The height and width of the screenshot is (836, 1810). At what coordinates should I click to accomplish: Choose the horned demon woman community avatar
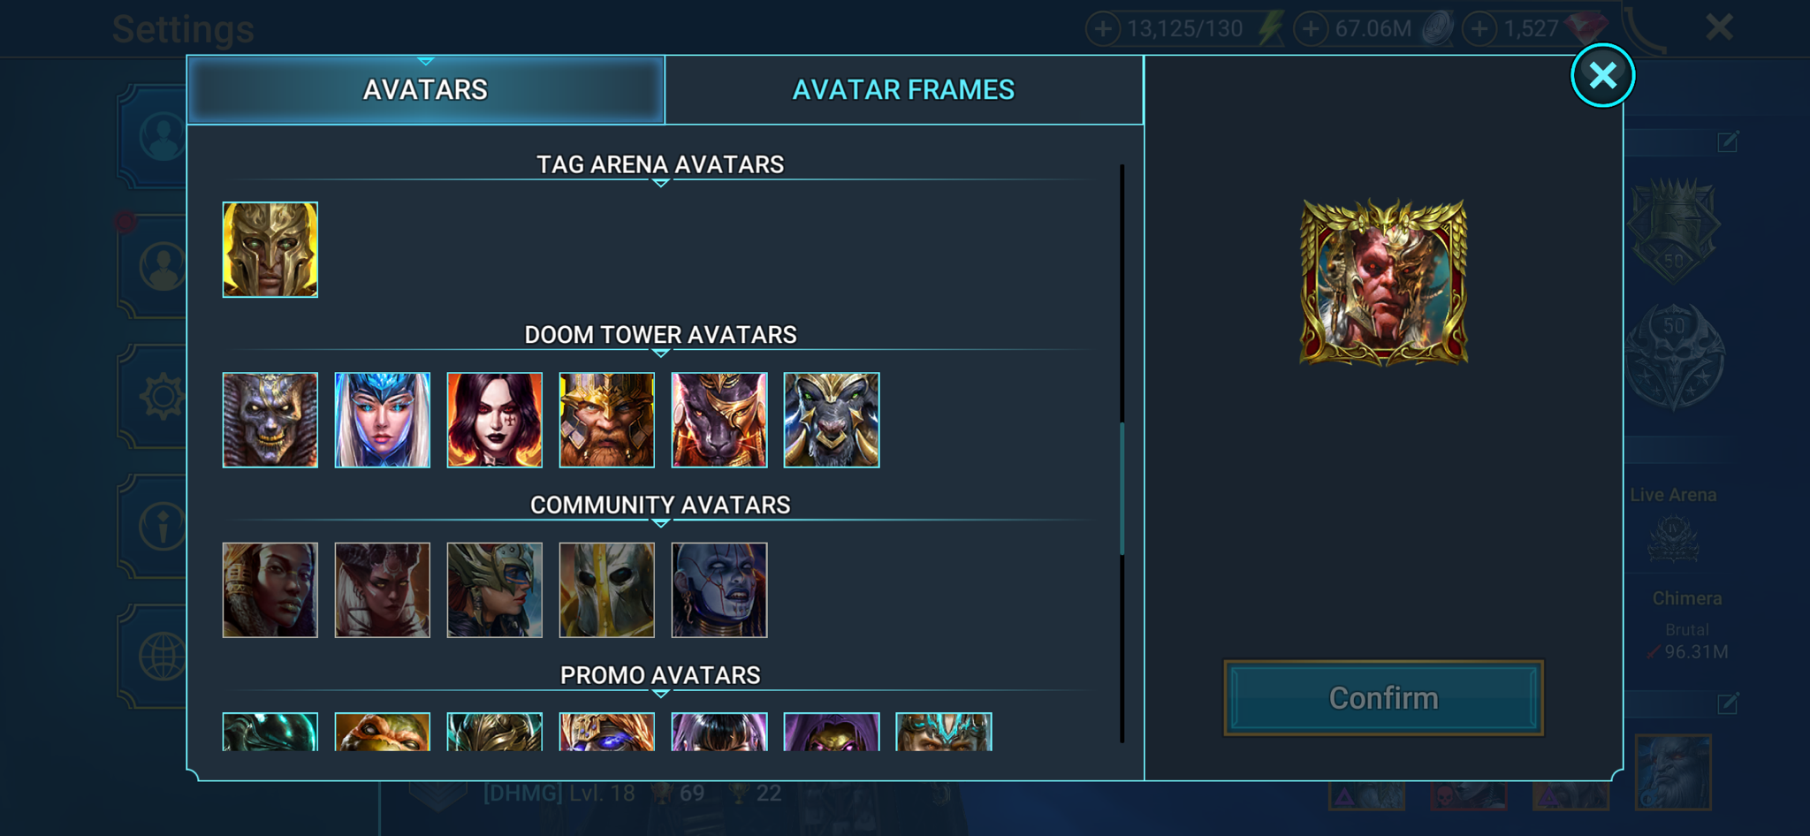pyautogui.click(x=382, y=590)
